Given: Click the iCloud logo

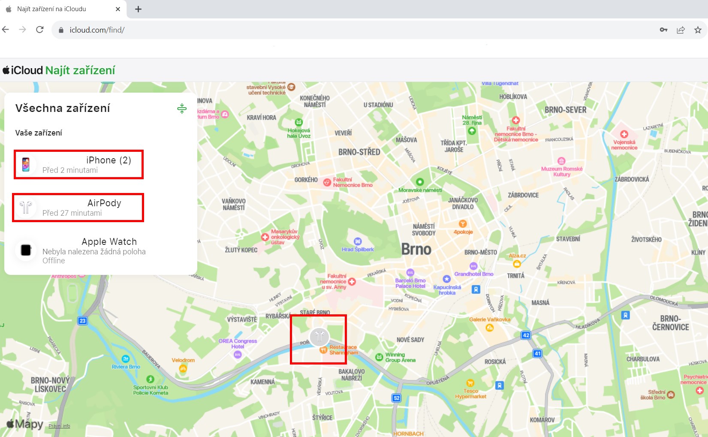Looking at the screenshot, I should (x=23, y=70).
